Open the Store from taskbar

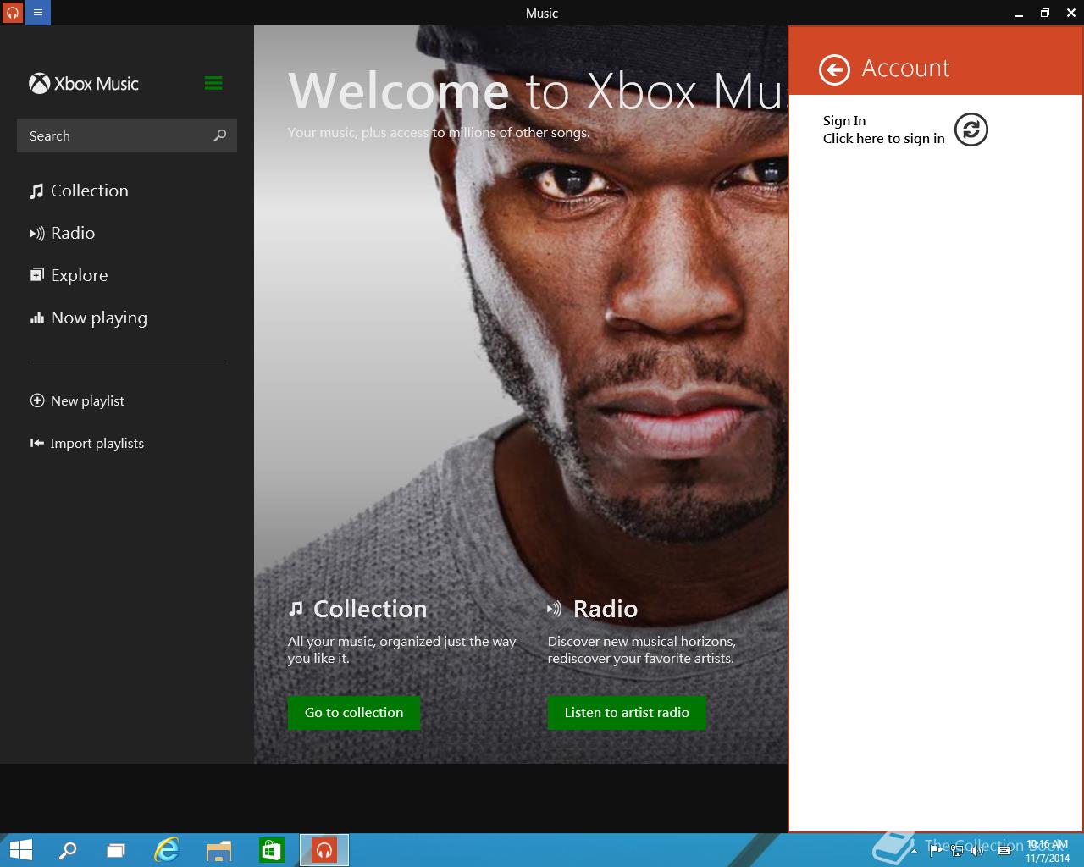271,850
